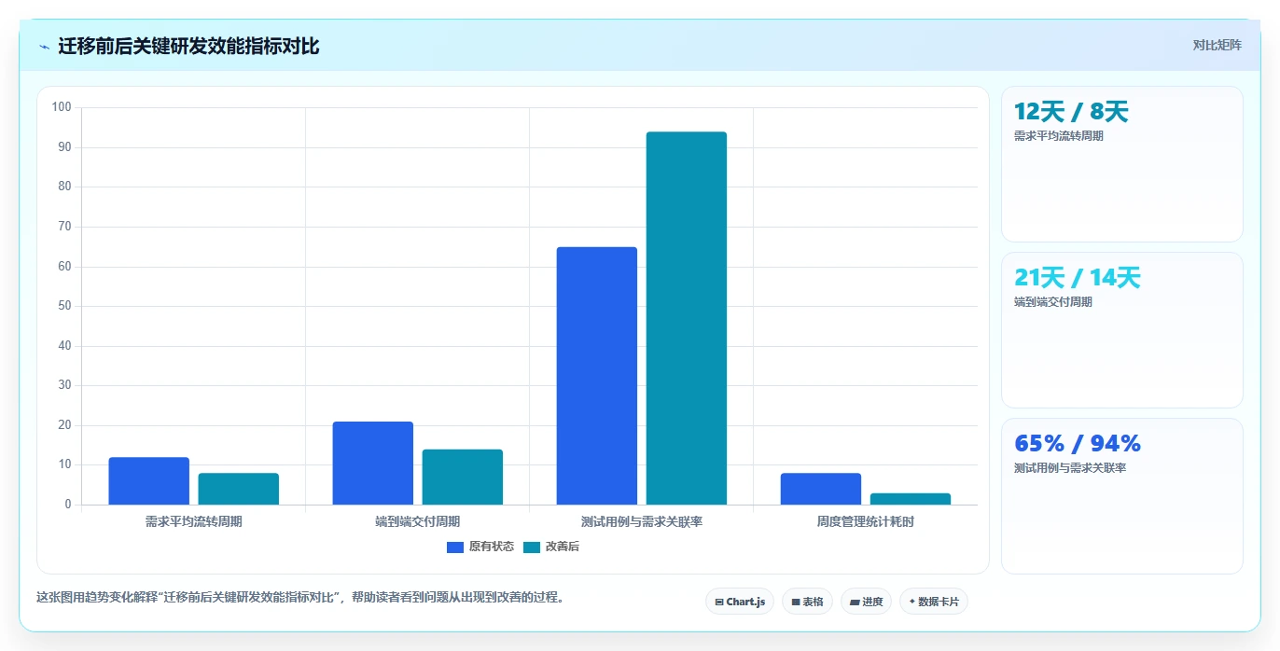1280x651 pixels.
Task: Click the 改善后 bar for 需求平均流转周期
Action: [239, 489]
